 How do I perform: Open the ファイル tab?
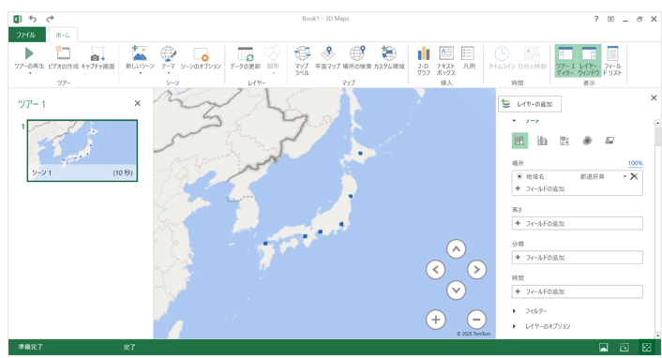click(x=26, y=35)
